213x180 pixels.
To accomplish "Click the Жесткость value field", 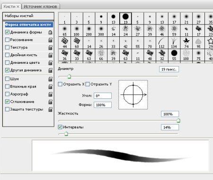I will (170, 114).
